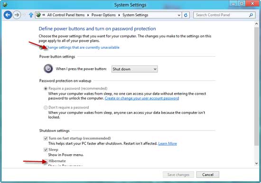This screenshot has width=261, height=183.
Task: Maximize the System Settings window
Action: [x=242, y=3]
